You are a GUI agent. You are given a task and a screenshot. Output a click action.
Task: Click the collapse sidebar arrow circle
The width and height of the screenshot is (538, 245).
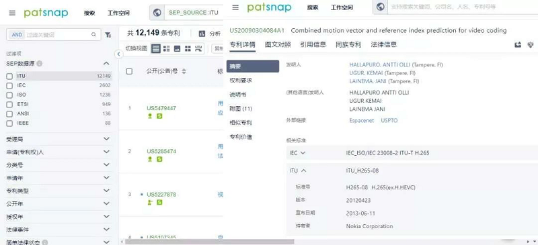(119, 54)
